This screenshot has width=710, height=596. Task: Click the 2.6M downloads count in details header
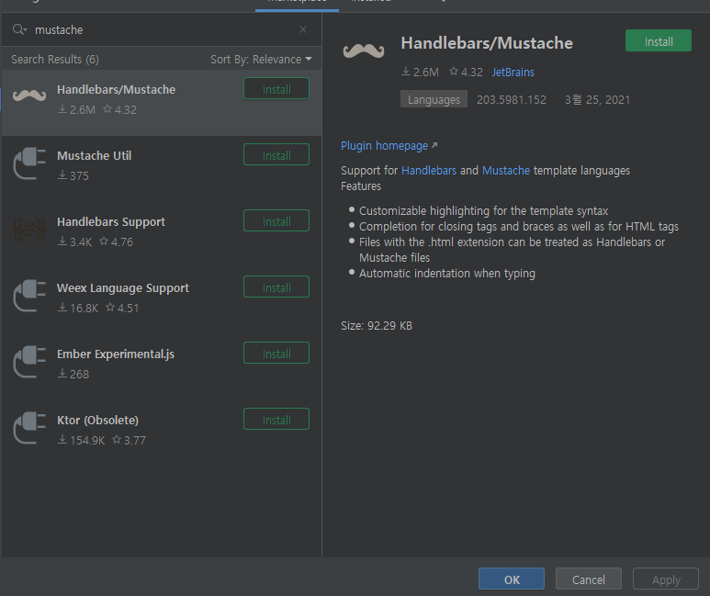tap(420, 72)
